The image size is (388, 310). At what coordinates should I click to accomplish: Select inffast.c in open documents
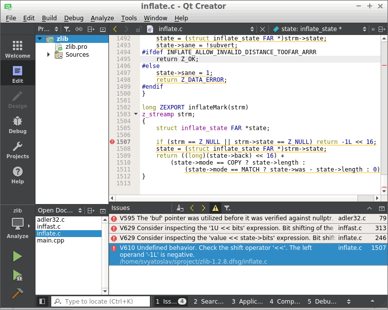(69, 227)
